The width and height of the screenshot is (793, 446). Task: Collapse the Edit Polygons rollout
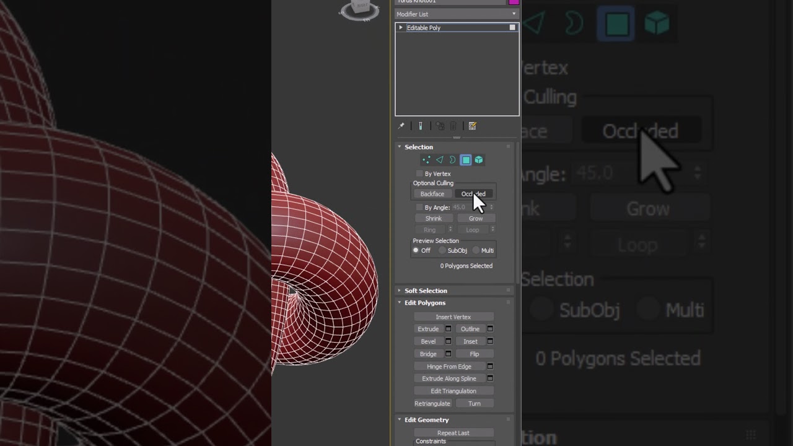[400, 303]
